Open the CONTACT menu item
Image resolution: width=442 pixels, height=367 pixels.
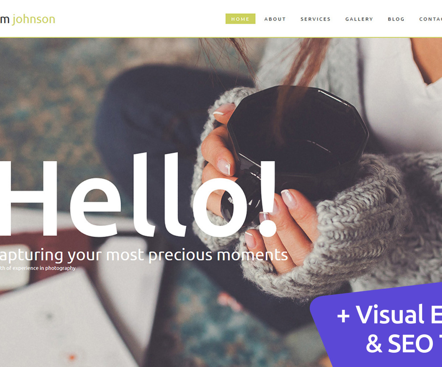(431, 19)
